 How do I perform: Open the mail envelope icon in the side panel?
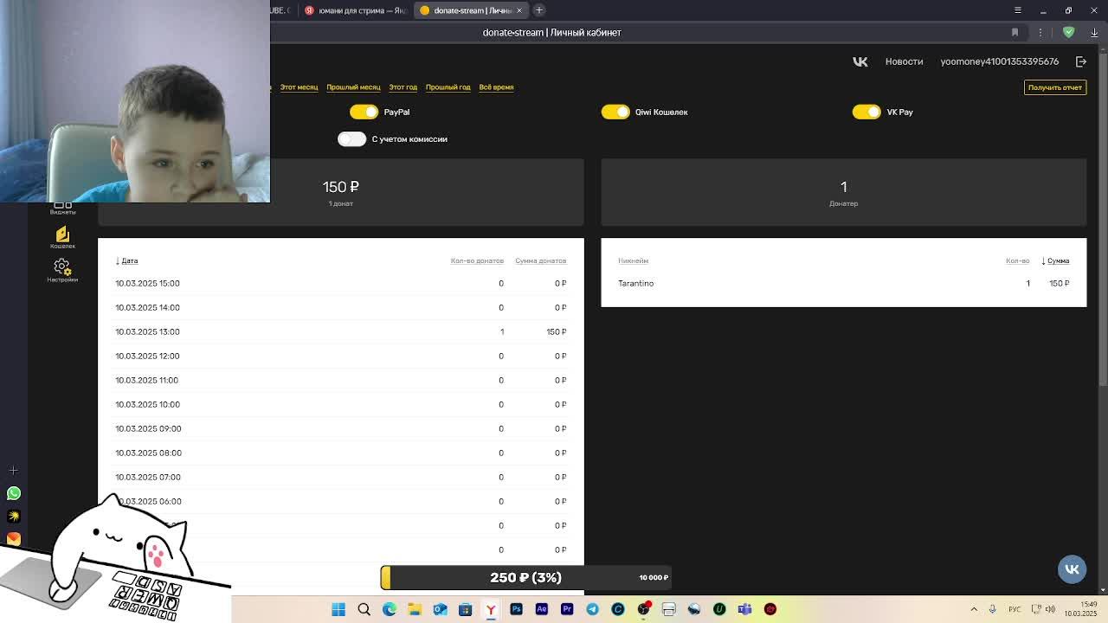13,538
